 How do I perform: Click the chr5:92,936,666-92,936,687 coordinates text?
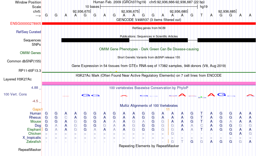177,2
